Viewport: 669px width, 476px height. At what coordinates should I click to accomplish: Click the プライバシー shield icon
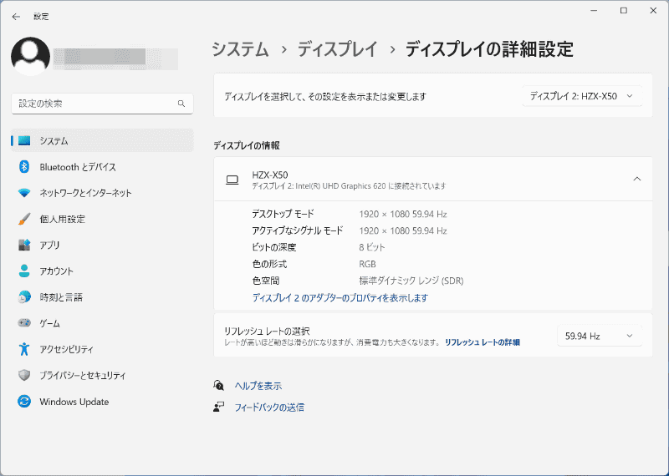tap(24, 376)
